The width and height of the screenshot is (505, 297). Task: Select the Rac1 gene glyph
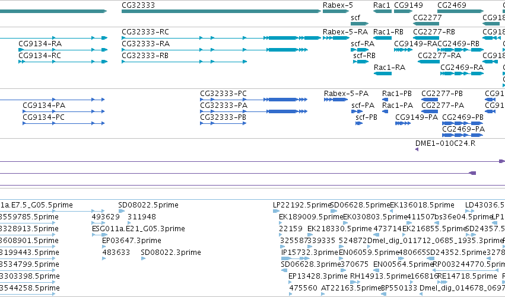(x=382, y=11)
